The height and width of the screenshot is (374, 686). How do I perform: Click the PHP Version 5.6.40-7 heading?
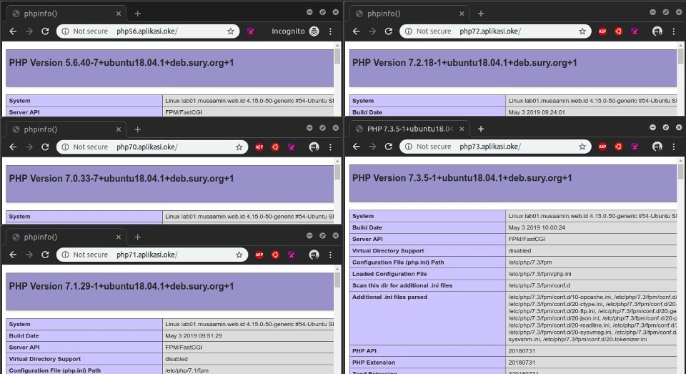(121, 63)
